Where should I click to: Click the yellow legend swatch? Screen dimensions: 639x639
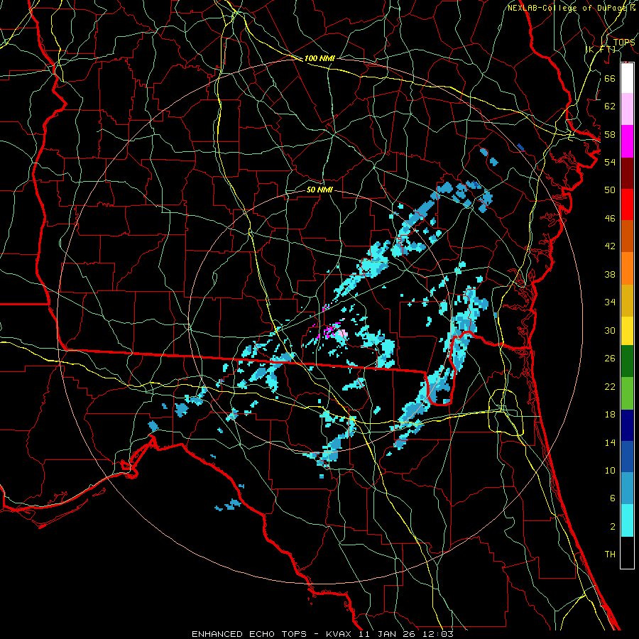(627, 330)
